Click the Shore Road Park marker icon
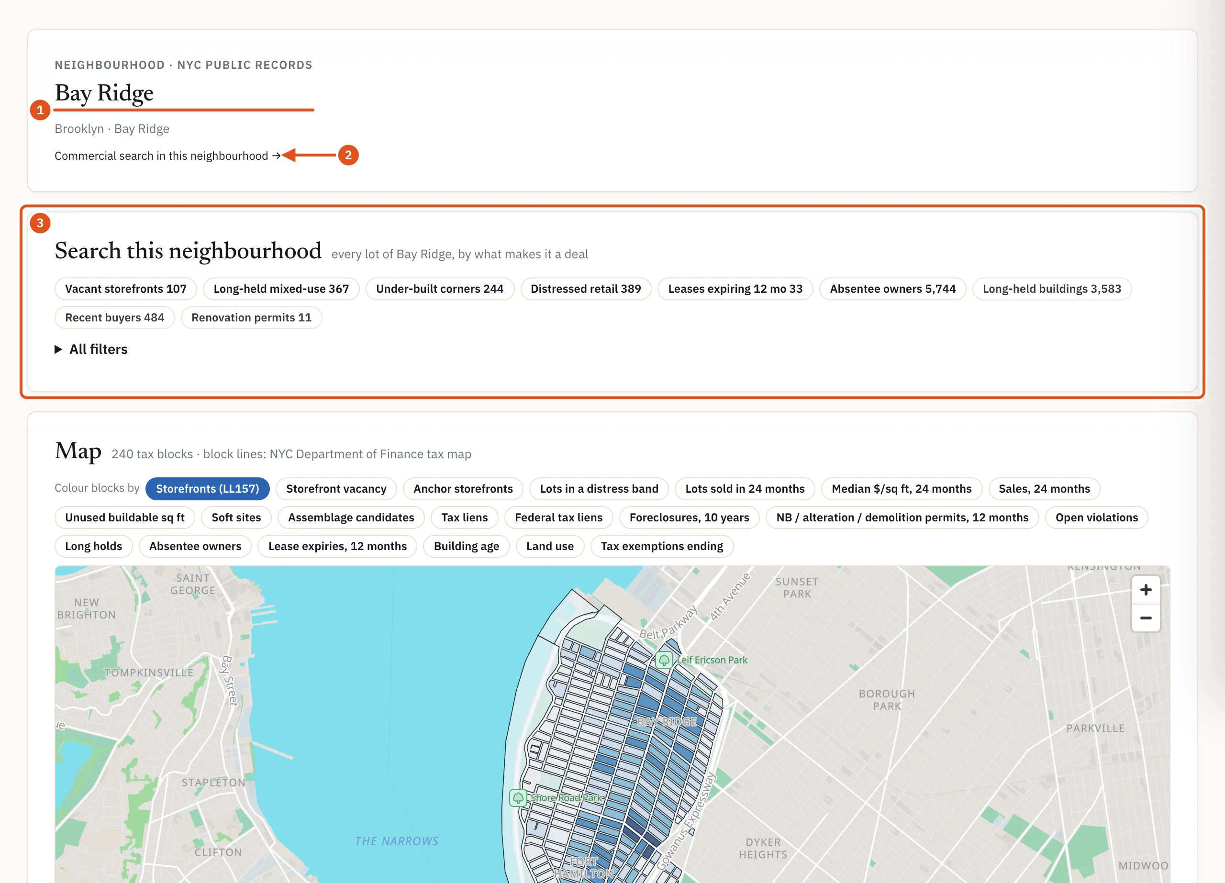Image resolution: width=1225 pixels, height=883 pixels. (x=518, y=798)
